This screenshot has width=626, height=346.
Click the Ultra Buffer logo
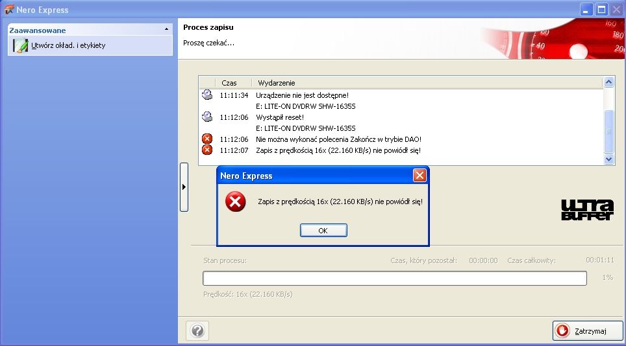587,210
